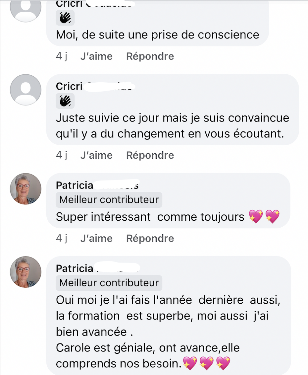
Task: Open Patricia's name above "Super intéressant" comment
Action: tap(75, 185)
